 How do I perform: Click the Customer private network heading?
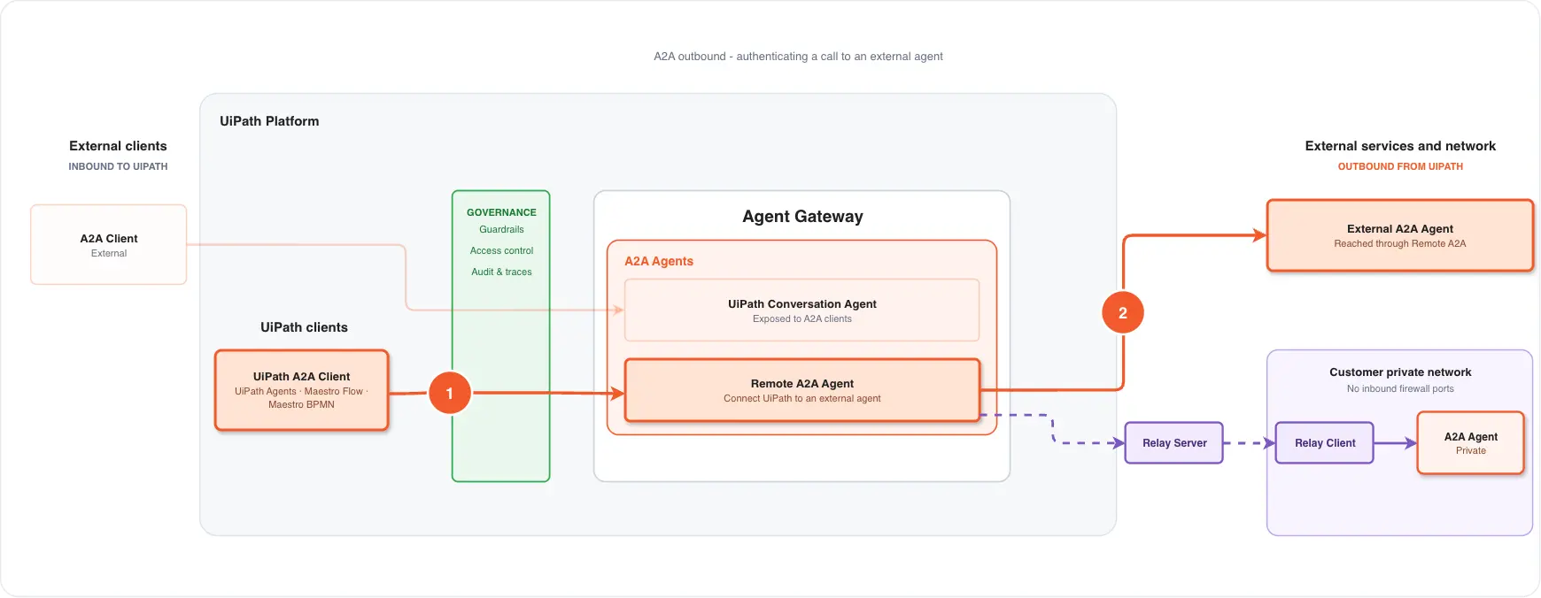tap(1400, 372)
